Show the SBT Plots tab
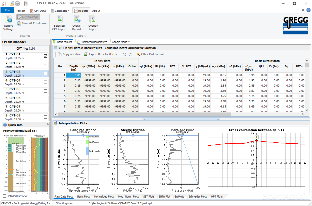 (149, 197)
